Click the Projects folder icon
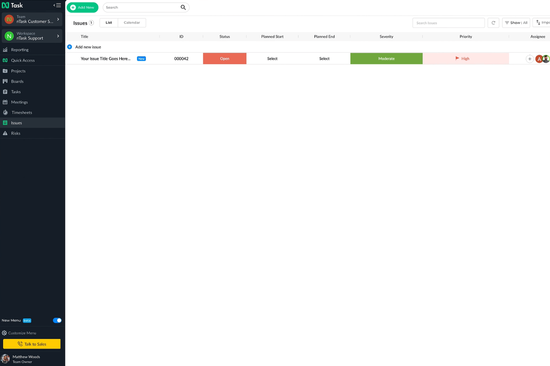The width and height of the screenshot is (550, 366). pos(5,71)
